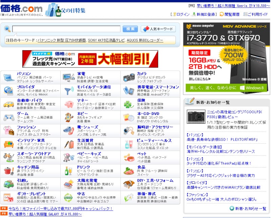The width and height of the screenshot is (271, 218).
Task: Open the 人気キーワード popular keywords button
Action: [x=158, y=29]
